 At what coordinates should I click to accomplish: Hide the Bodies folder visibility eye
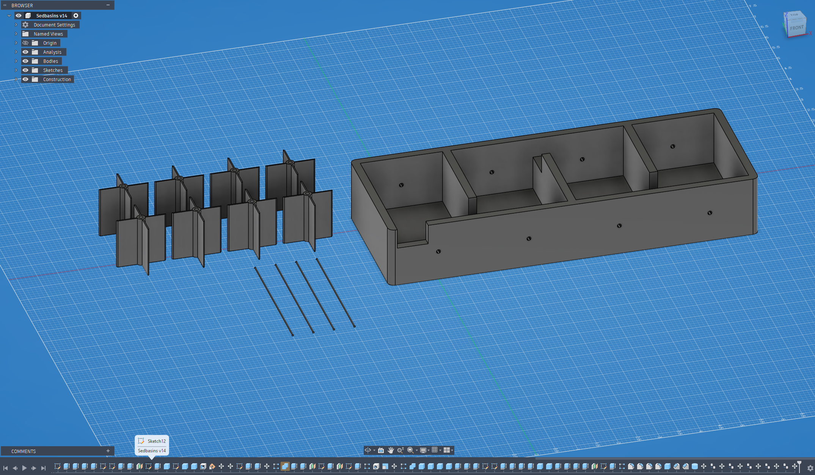pyautogui.click(x=25, y=61)
